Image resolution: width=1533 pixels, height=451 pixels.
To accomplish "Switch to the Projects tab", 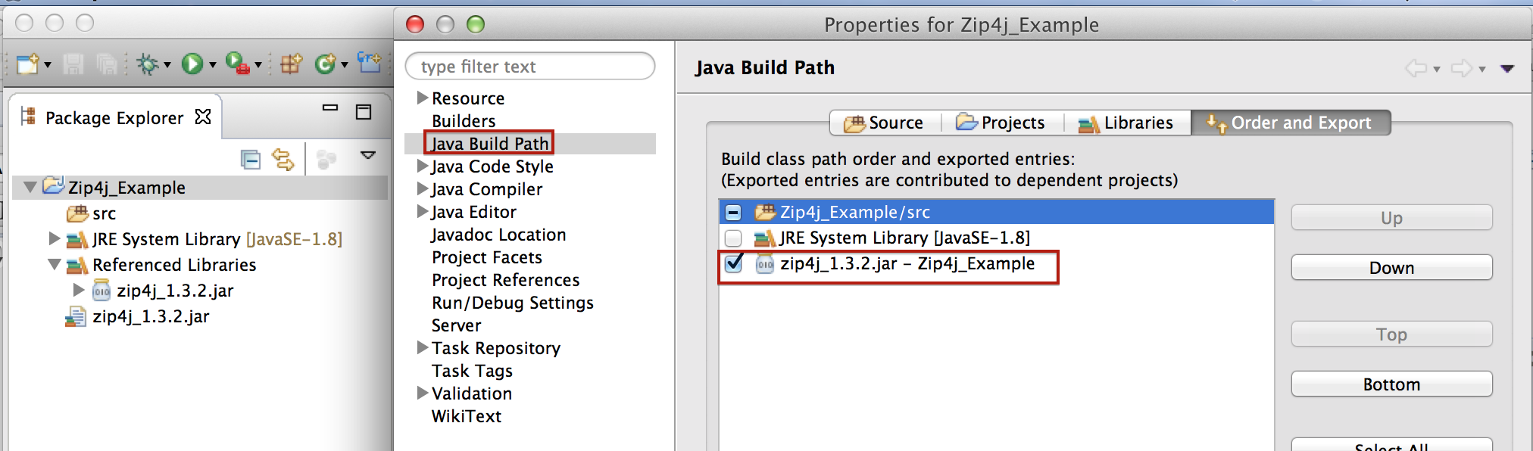I will 1002,123.
